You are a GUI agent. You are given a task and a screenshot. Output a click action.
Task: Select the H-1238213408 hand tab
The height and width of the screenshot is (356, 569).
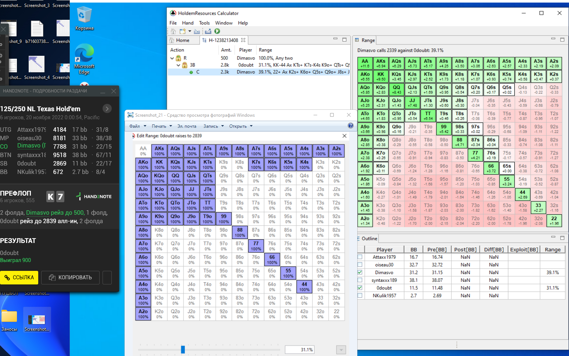[x=223, y=40]
